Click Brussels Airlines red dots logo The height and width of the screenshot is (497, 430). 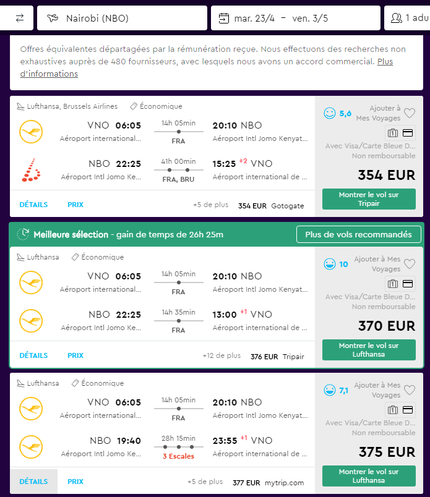point(31,170)
